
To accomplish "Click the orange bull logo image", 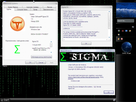I will [17, 24].
